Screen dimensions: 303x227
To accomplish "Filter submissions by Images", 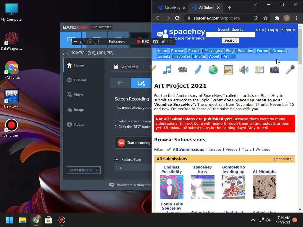I will (215, 149).
